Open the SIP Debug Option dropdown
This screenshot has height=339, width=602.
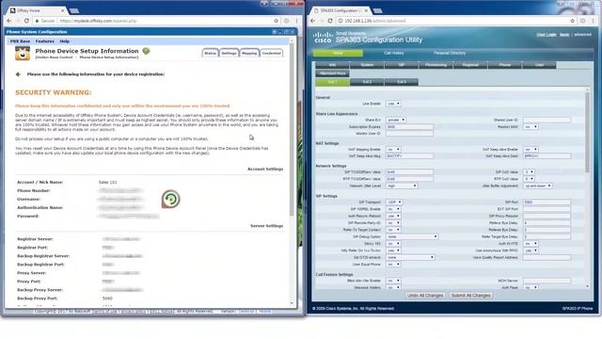(x=412, y=236)
